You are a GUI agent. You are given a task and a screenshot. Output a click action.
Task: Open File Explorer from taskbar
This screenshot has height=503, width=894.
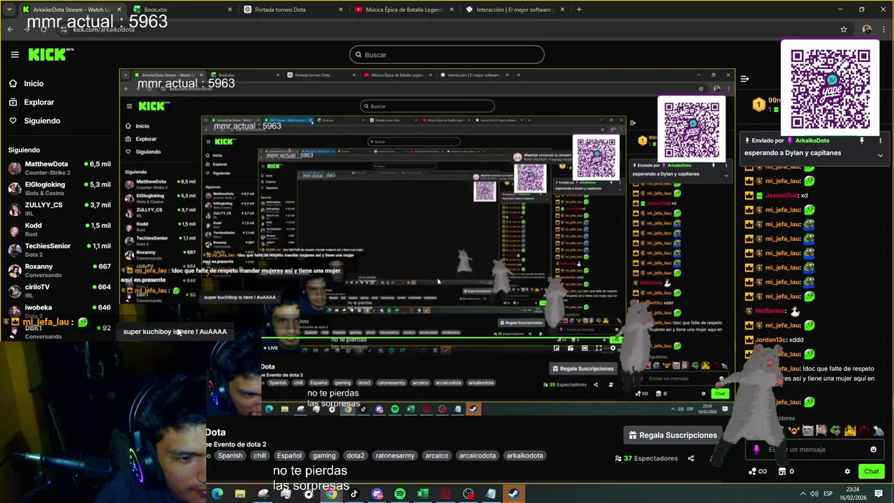pos(240,494)
